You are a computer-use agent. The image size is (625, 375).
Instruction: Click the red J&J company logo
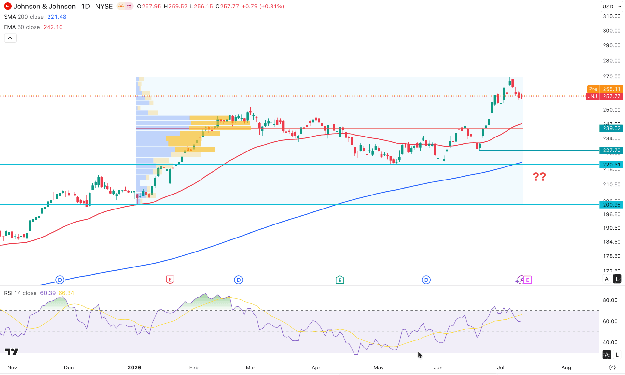pyautogui.click(x=7, y=6)
